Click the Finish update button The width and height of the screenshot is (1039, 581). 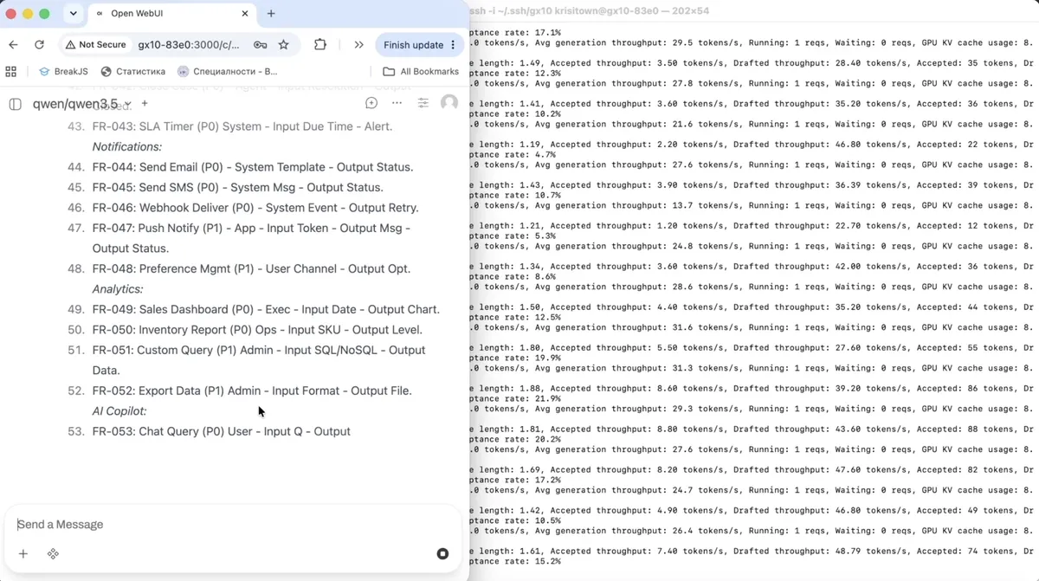pos(413,45)
